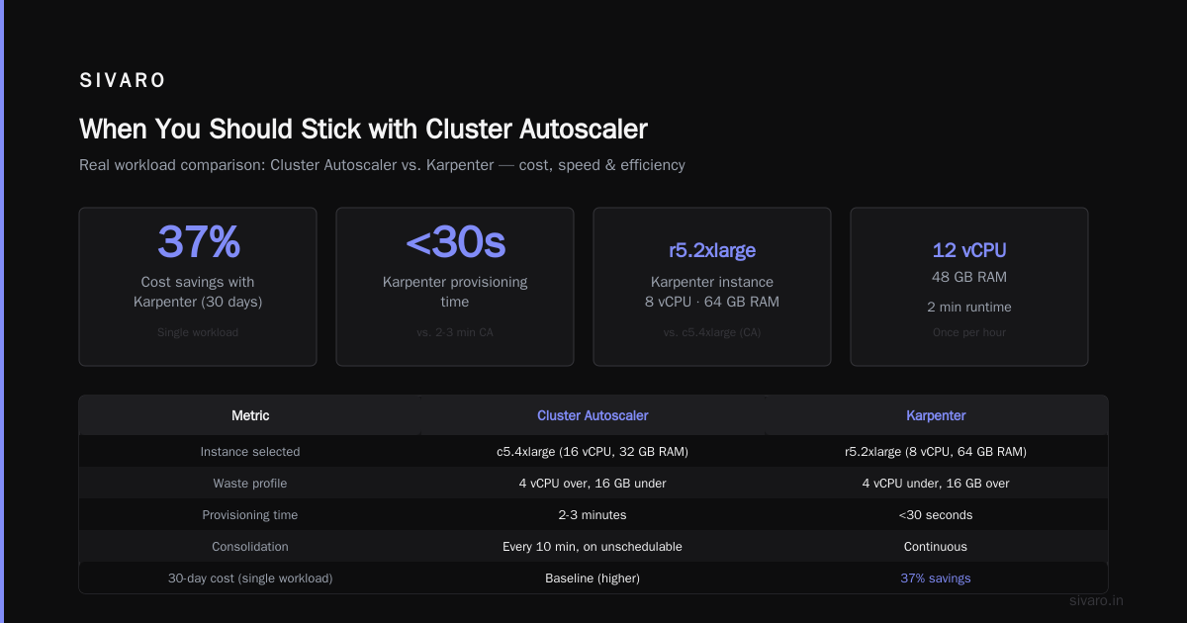Click the 'Karpenter' column header
Viewport: 1187px width, 623px height.
coord(936,415)
